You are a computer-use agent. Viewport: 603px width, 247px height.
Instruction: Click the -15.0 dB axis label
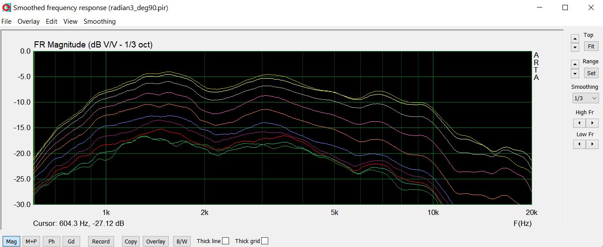click(22, 128)
